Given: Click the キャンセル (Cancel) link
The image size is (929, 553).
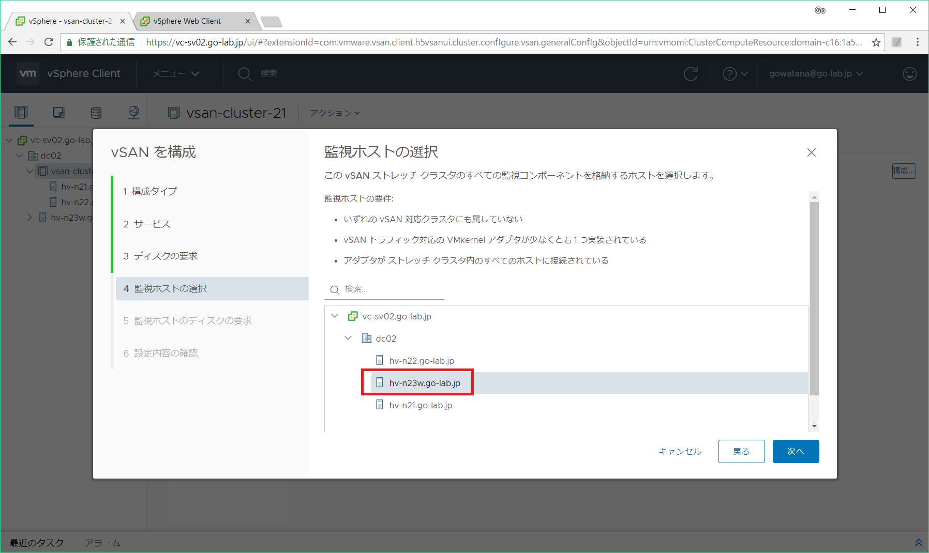Looking at the screenshot, I should click(680, 451).
